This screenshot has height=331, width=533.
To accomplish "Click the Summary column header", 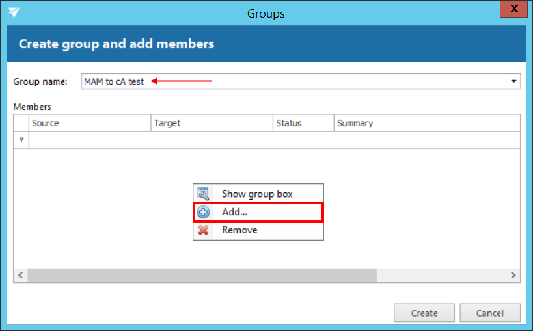I will pyautogui.click(x=426, y=123).
